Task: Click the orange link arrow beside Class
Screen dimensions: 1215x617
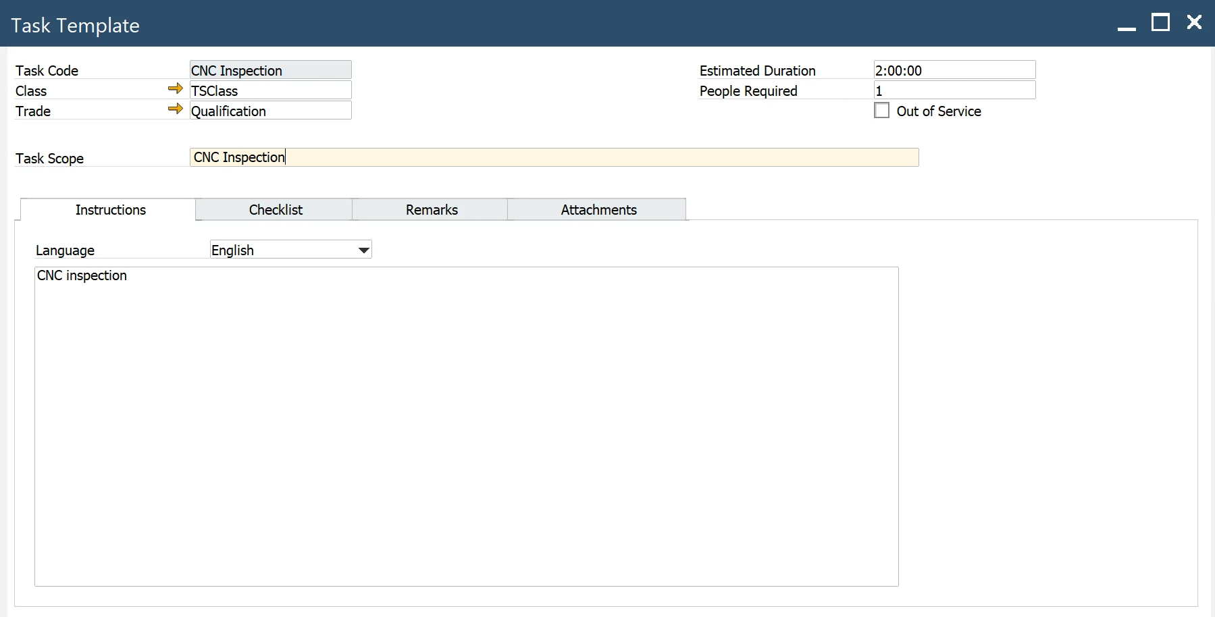Action: (x=175, y=89)
